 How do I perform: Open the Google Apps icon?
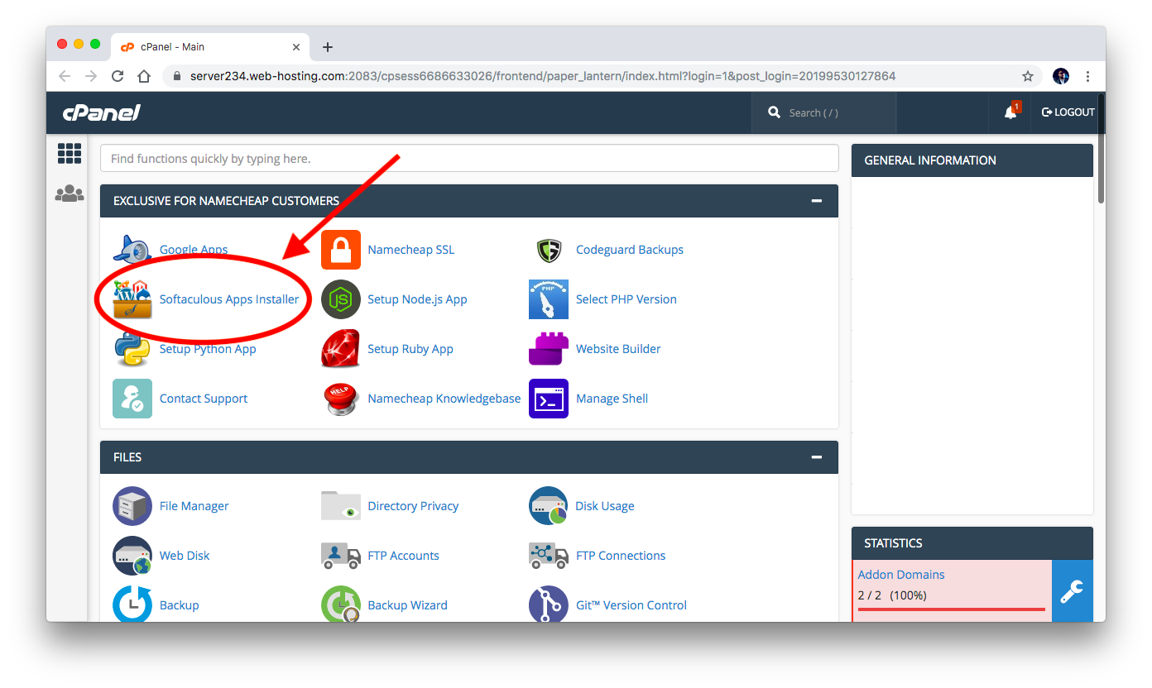pos(132,250)
